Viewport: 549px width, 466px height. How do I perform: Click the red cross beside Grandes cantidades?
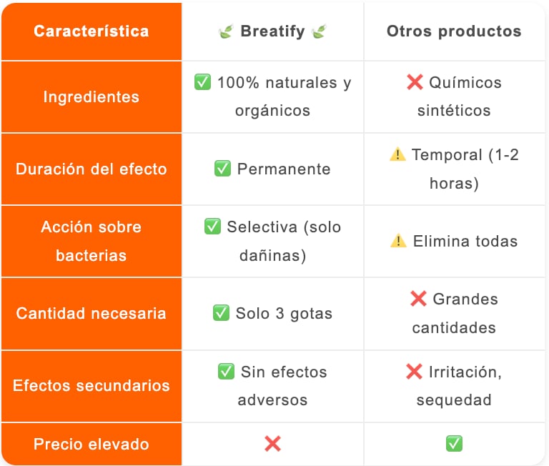[418, 299]
